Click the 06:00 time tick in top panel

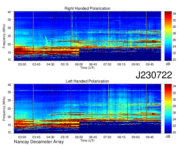coord(79,64)
